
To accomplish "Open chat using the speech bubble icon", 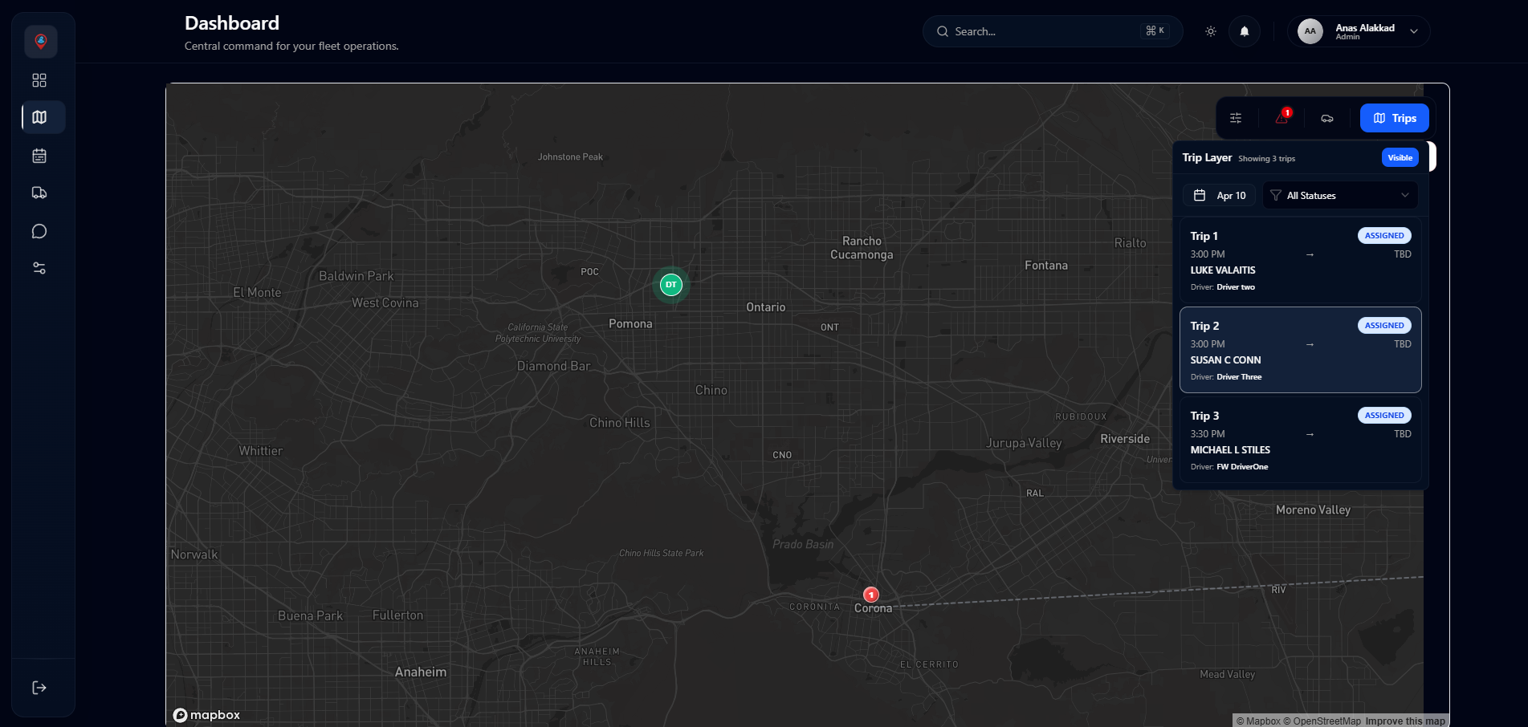I will (39, 230).
